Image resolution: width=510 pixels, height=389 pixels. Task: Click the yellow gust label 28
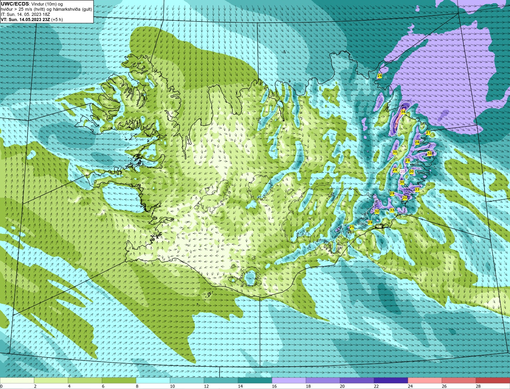(417, 142)
